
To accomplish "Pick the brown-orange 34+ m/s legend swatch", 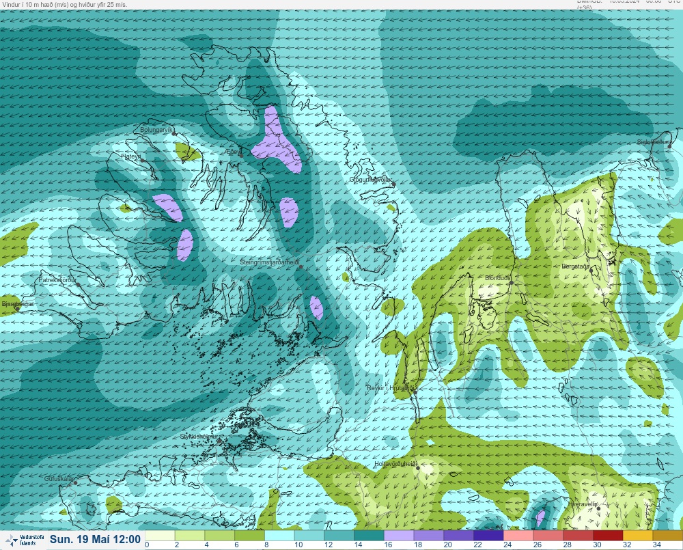I will [x=668, y=535].
